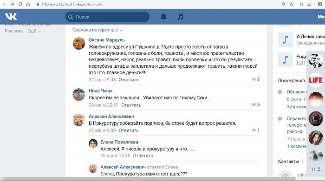Click the site lock icon in address bar
Image resolution: width=325 pixels, height=181 pixels.
(x=38, y=4)
